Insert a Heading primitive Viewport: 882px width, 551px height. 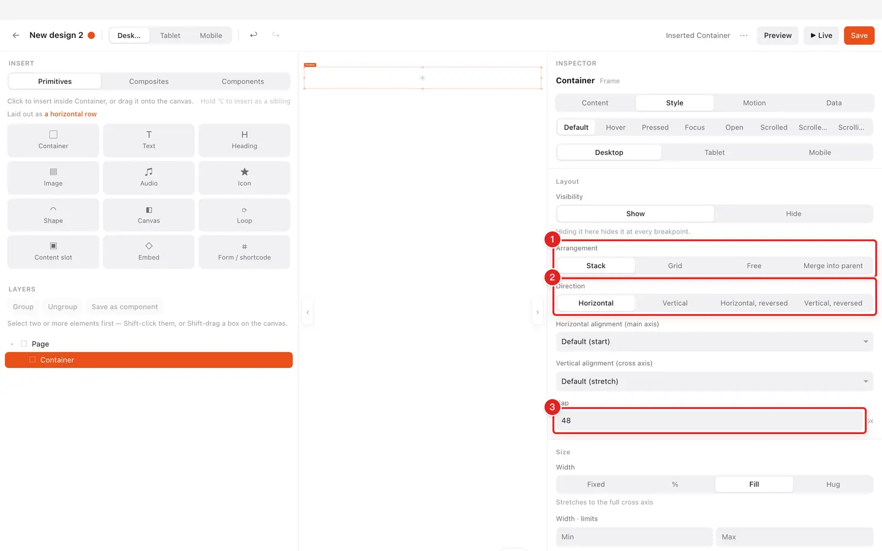tap(244, 140)
